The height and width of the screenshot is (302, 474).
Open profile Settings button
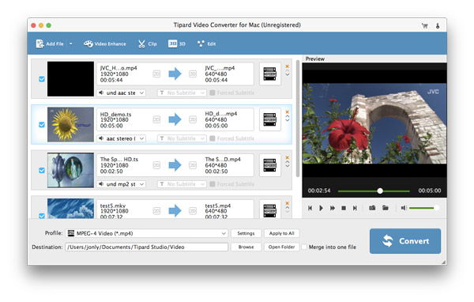pyautogui.click(x=246, y=233)
